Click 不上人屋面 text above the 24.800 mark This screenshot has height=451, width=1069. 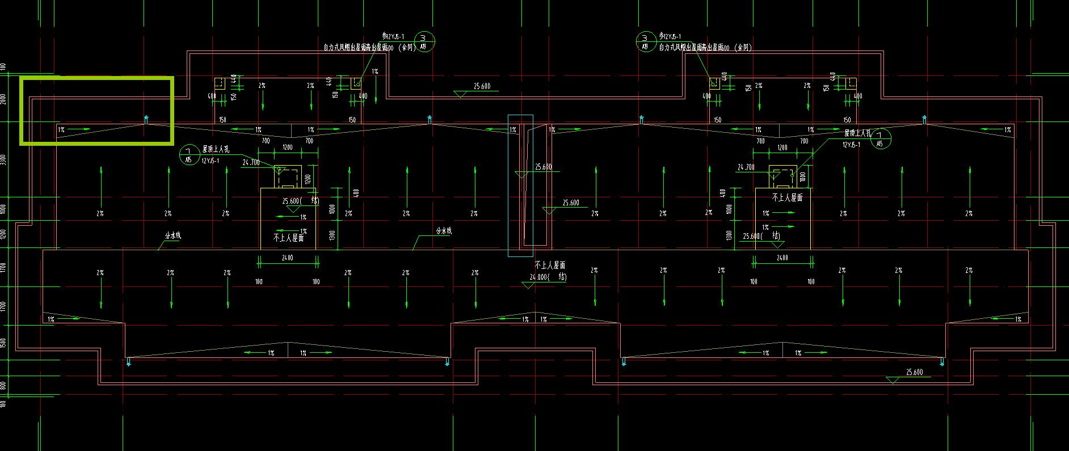point(550,265)
